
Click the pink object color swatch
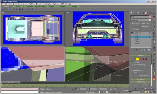[x=150, y=17]
